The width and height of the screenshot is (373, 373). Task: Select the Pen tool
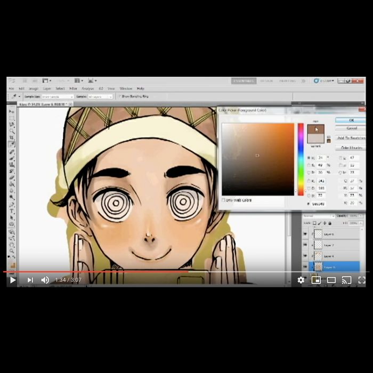tap(11, 205)
